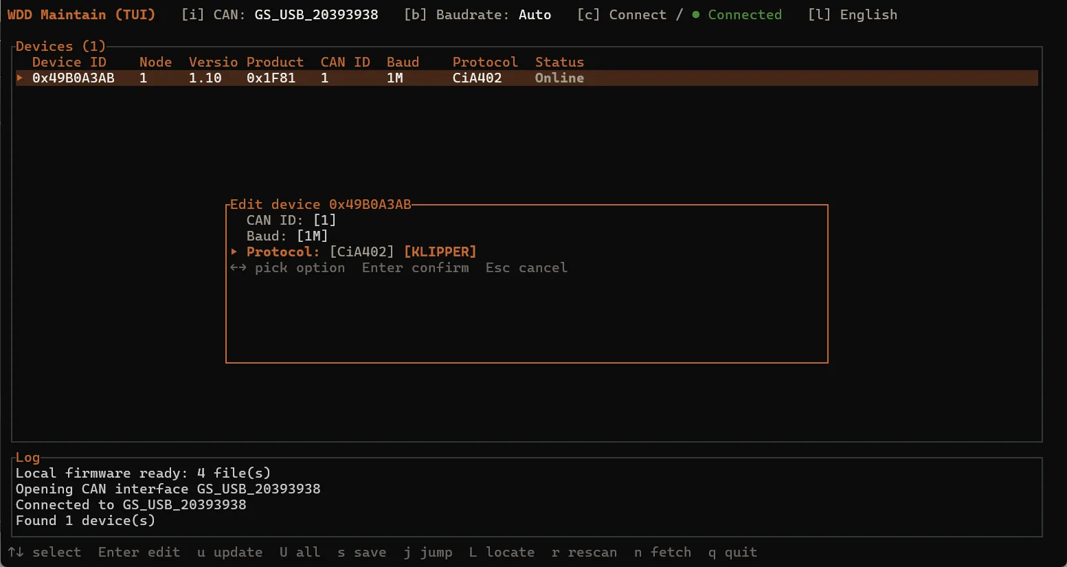Click the Esc cancel hint in dialog
The width and height of the screenshot is (1067, 567).
[526, 267]
